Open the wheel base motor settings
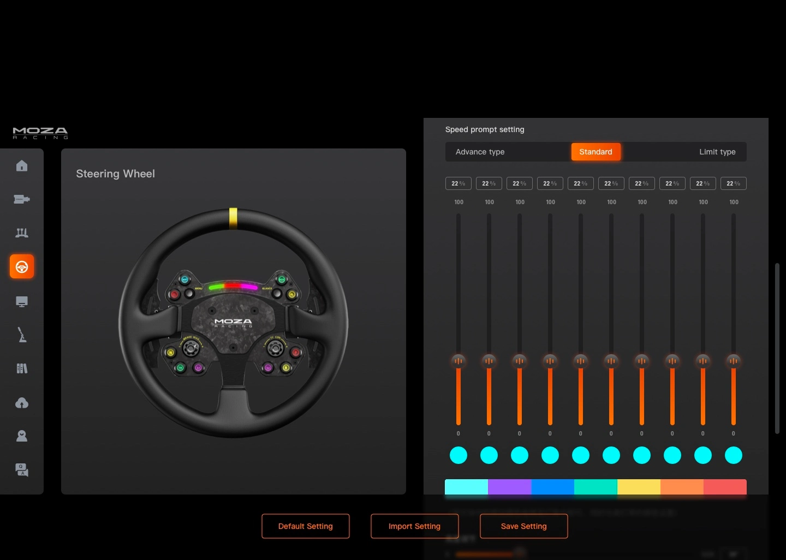The height and width of the screenshot is (560, 786). 22,199
